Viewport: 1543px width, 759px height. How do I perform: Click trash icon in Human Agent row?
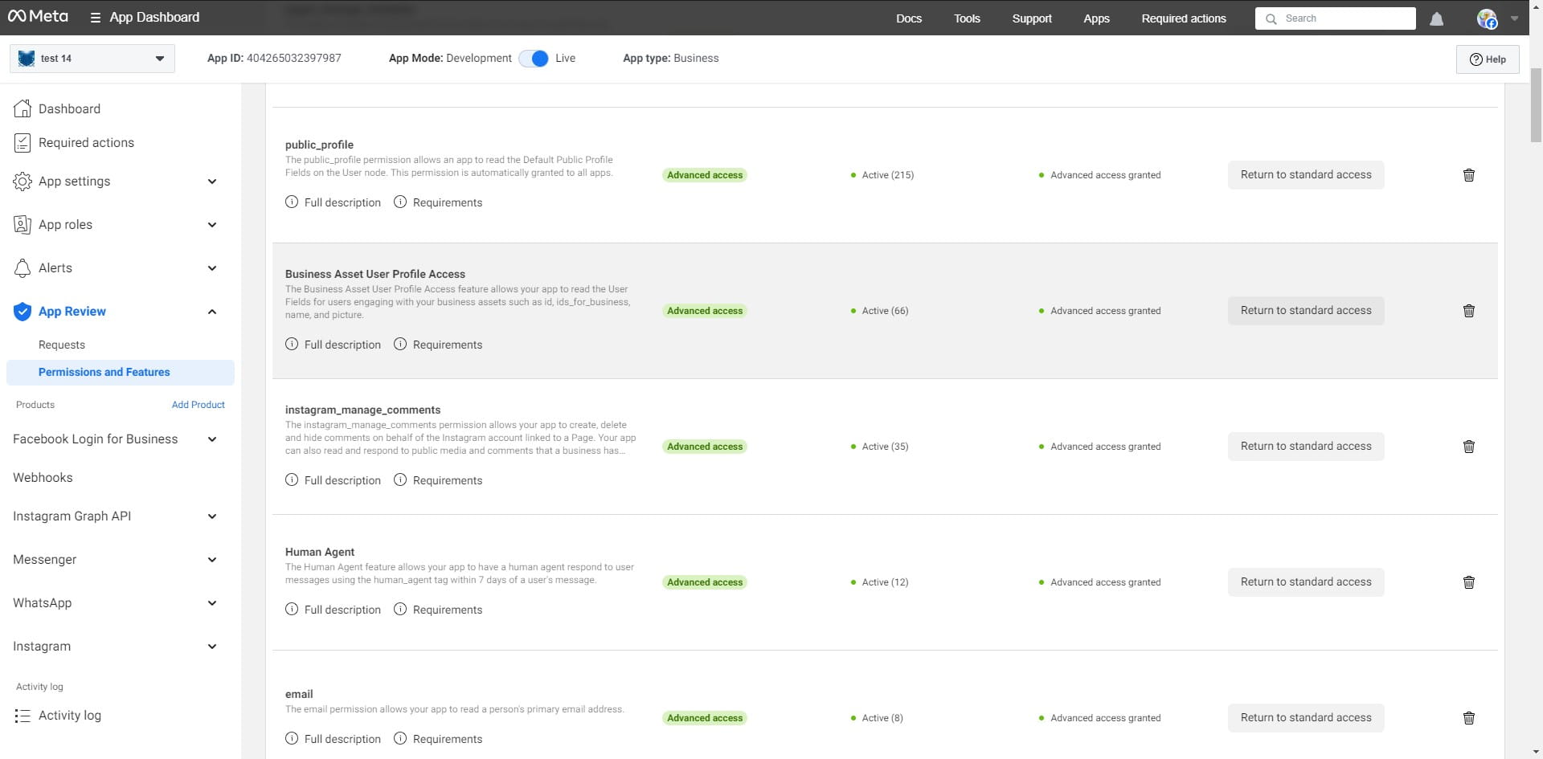(1468, 582)
